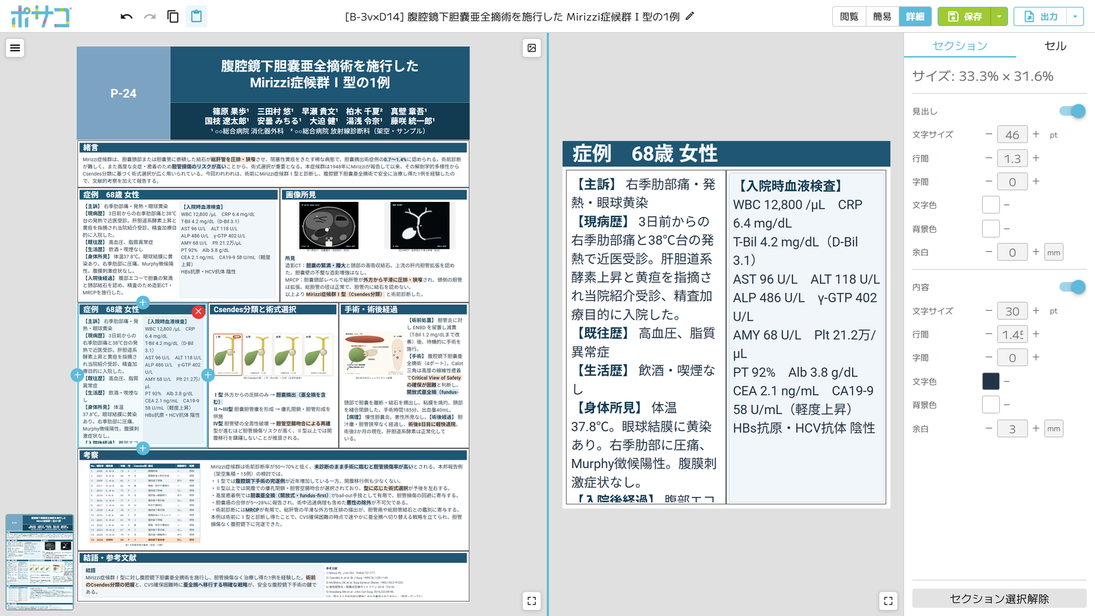Click the copy icon in toolbar
Image resolution: width=1095 pixels, height=616 pixels.
[x=173, y=16]
